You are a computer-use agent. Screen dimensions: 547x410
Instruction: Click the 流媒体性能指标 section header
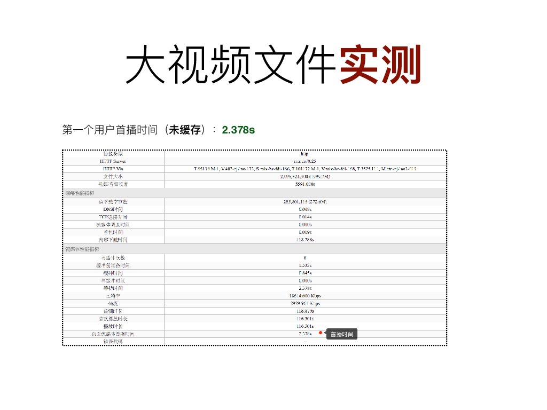pos(82,249)
